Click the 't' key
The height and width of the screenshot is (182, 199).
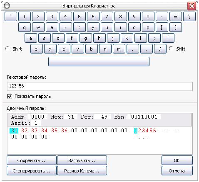[80, 27]
